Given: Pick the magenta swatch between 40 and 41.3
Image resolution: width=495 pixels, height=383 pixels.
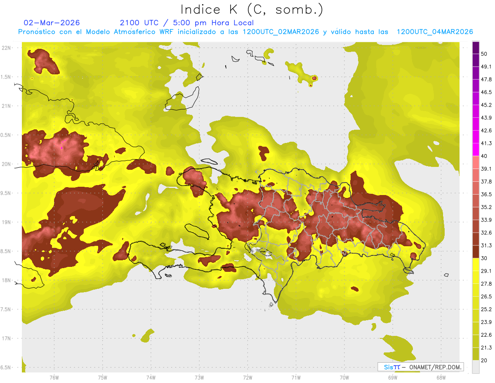Looking at the screenshot, I should tap(476, 150).
